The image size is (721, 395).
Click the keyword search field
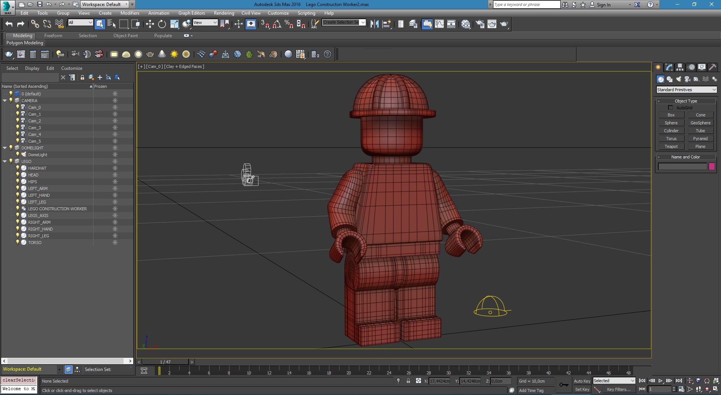[x=526, y=5]
